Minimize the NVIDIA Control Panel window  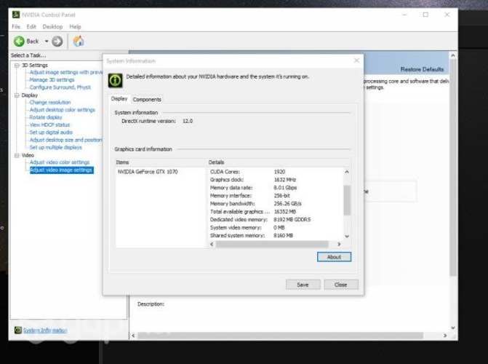point(404,15)
